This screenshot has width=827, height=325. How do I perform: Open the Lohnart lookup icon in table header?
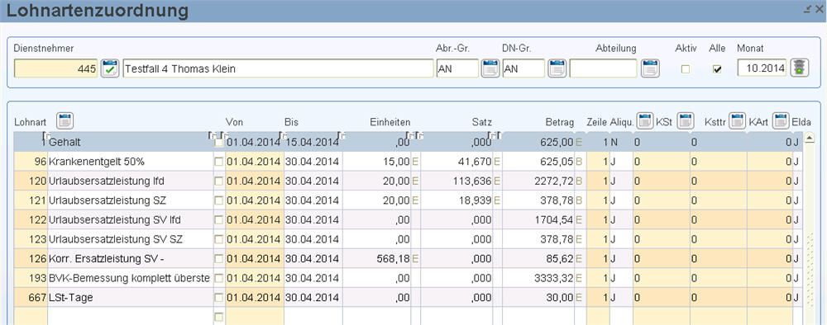click(65, 120)
